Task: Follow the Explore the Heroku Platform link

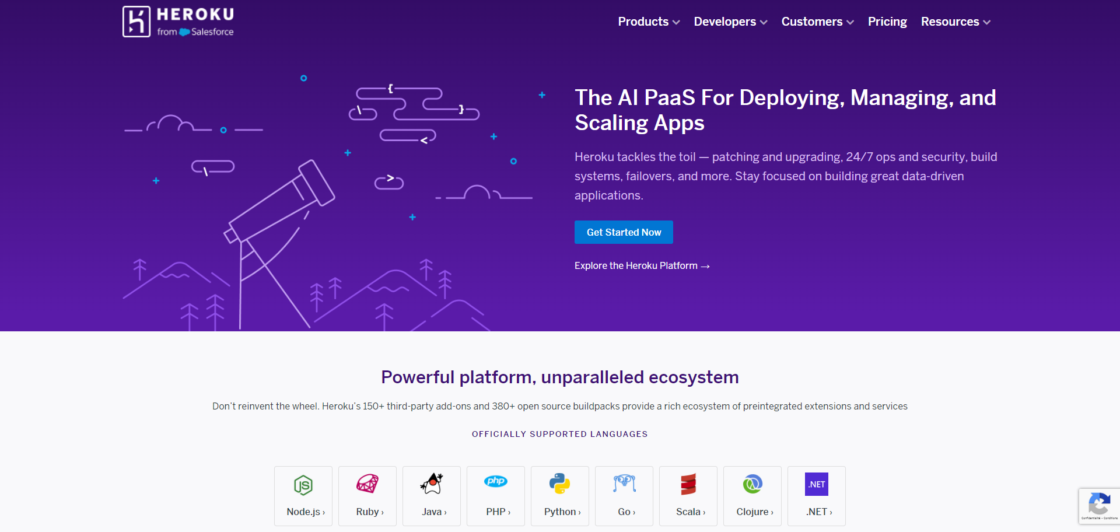Action: pyautogui.click(x=642, y=265)
